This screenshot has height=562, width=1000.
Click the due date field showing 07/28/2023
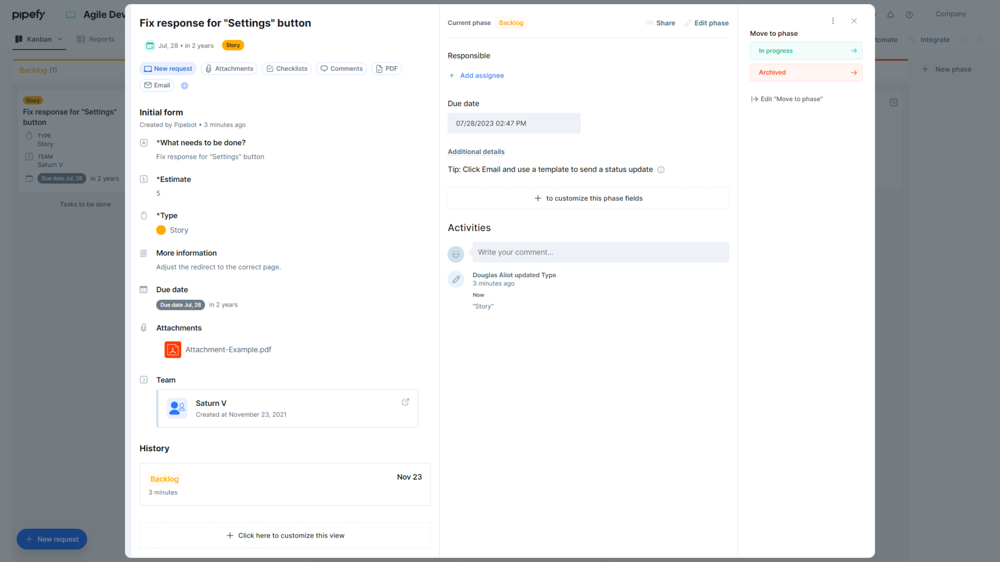(x=514, y=123)
